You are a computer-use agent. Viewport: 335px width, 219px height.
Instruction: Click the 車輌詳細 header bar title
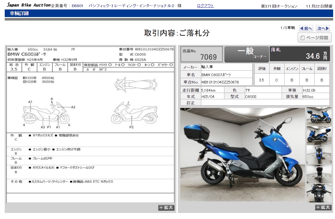point(19,14)
